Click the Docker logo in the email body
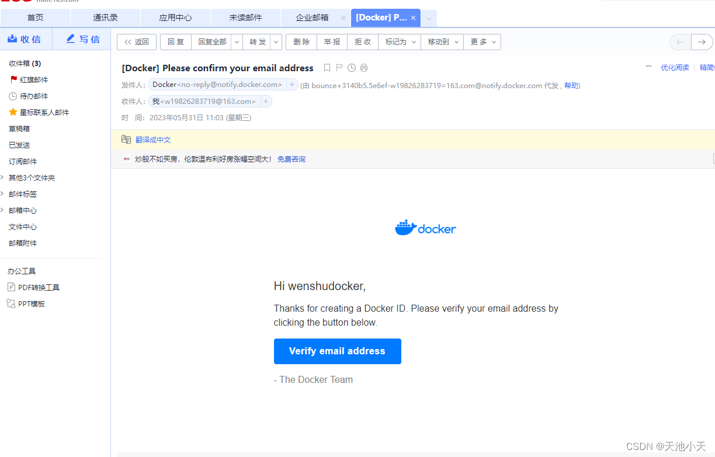Image resolution: width=715 pixels, height=457 pixels. 425,228
